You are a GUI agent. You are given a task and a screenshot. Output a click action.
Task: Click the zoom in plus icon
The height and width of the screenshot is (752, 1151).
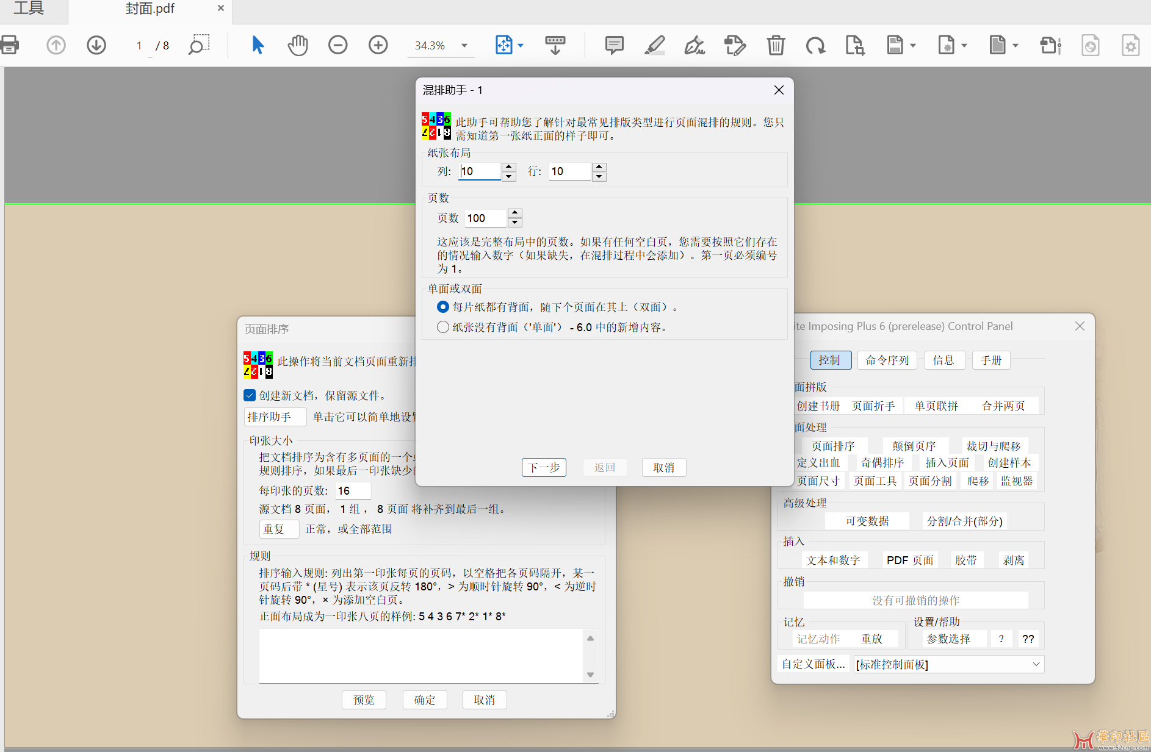pos(378,45)
